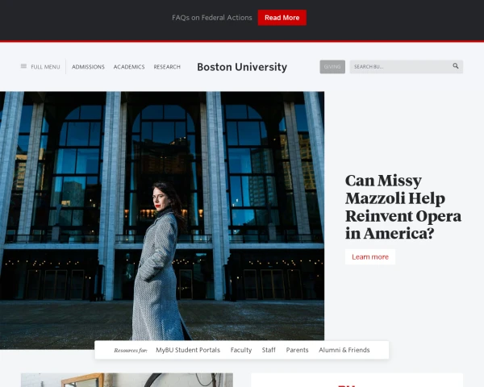
Task: Read More about FAQs on Federal Actions
Action: [x=282, y=18]
